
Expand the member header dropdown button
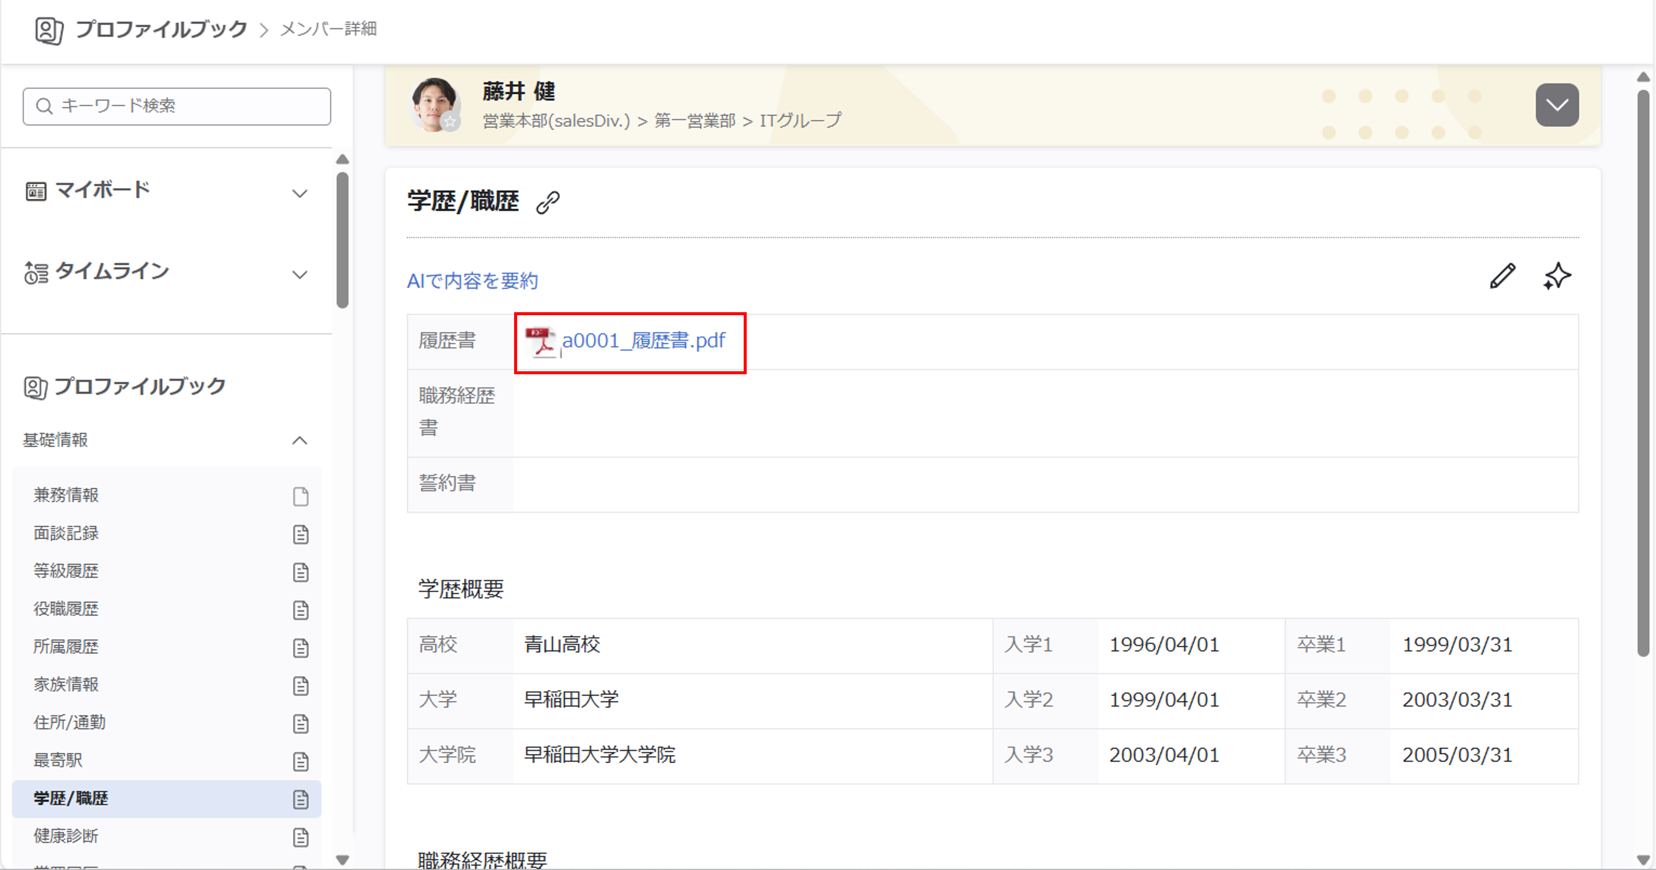click(1556, 105)
